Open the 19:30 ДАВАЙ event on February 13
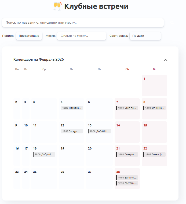The image size is (186, 204). [x=100, y=131]
